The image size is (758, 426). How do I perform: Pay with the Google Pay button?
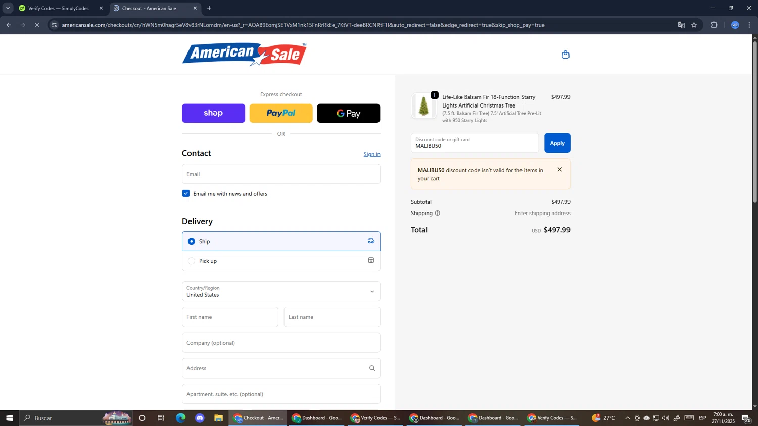348,113
